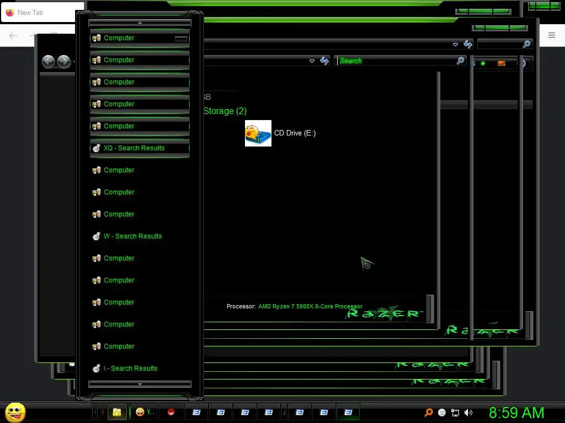This screenshot has width=565, height=423.
Task: Click the refresh arrows icon beside the front Search box
Action: (x=324, y=61)
